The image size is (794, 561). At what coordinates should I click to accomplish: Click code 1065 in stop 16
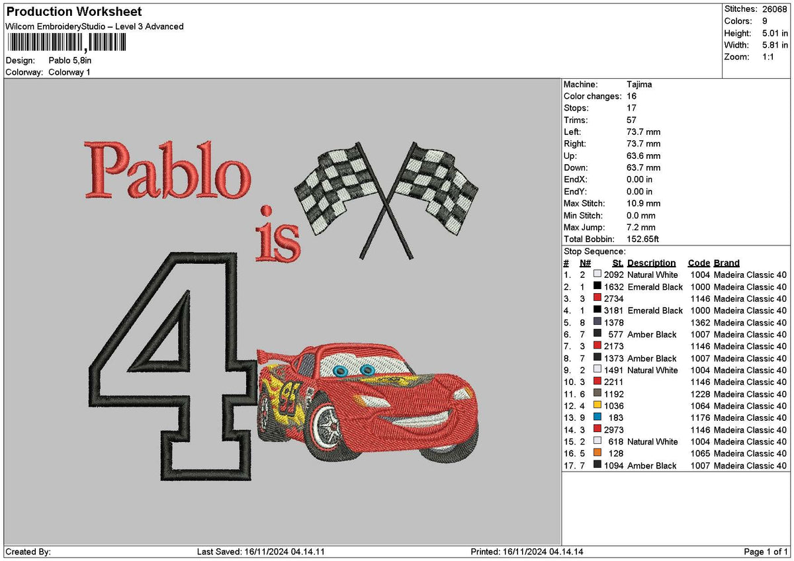tap(700, 453)
